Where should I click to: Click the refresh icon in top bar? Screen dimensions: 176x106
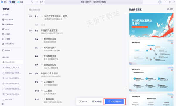click(x=41, y=2)
